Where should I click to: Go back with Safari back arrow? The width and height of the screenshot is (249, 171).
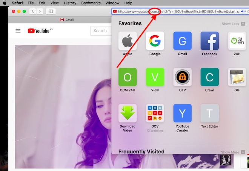(x=33, y=11)
